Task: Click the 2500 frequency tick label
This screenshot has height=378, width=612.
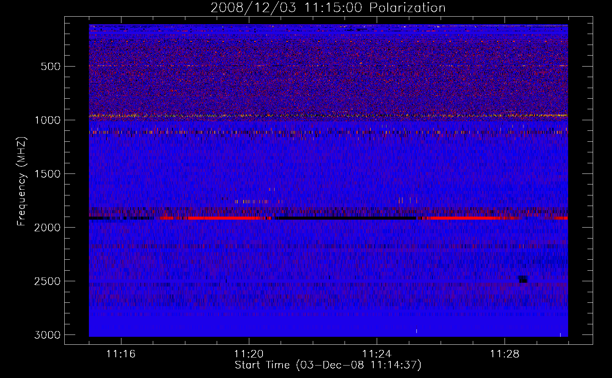Action: pos(47,281)
